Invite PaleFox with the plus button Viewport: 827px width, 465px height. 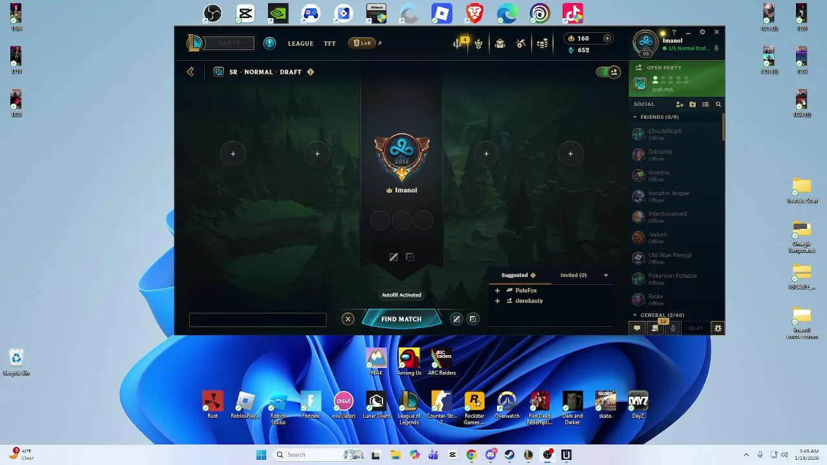tap(497, 291)
